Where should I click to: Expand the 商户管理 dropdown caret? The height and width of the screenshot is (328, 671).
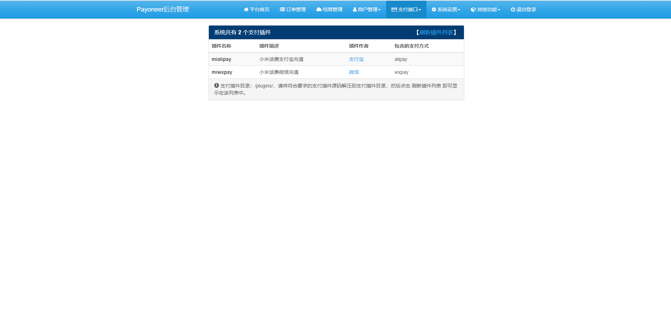coord(379,10)
